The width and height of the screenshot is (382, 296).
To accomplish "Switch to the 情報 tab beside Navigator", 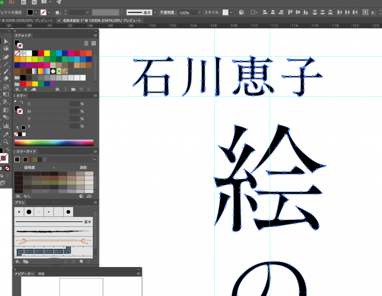I will click(x=41, y=274).
